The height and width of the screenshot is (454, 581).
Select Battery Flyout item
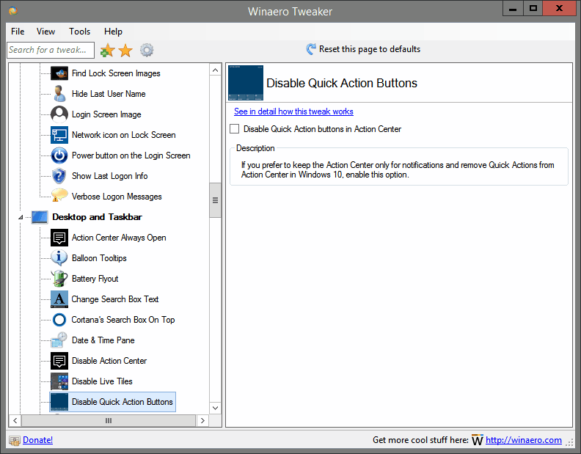(x=95, y=279)
